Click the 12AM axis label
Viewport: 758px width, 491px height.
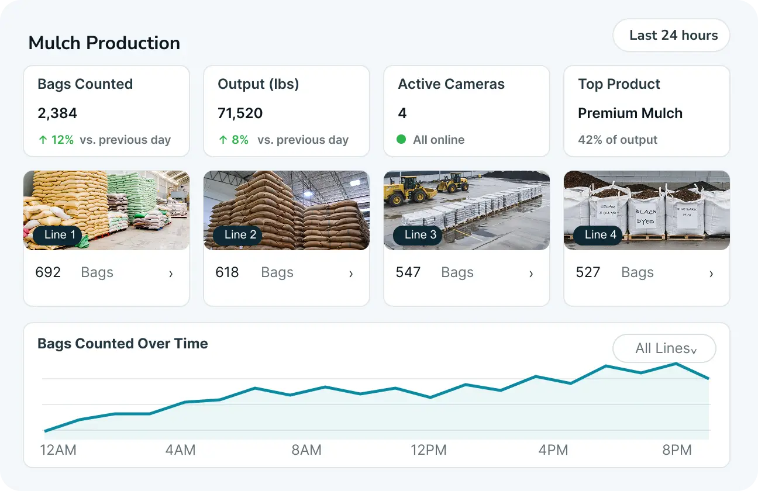[58, 450]
